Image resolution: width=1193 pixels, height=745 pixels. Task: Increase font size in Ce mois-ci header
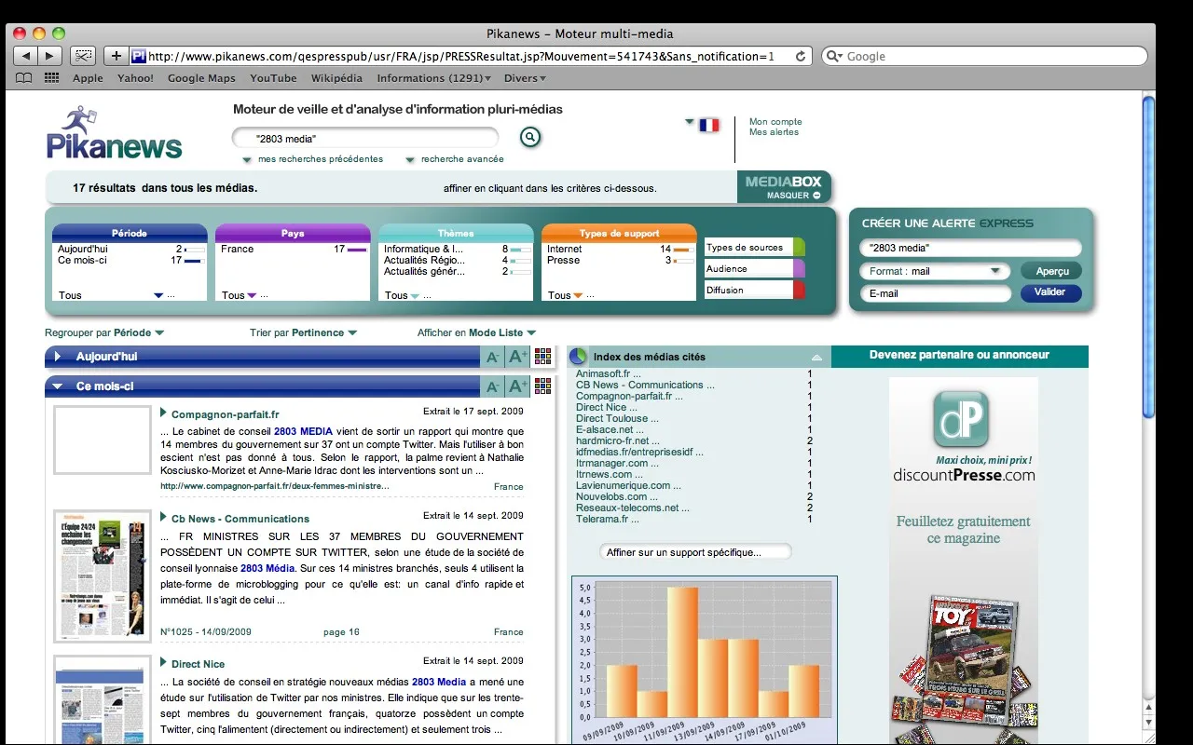(518, 386)
